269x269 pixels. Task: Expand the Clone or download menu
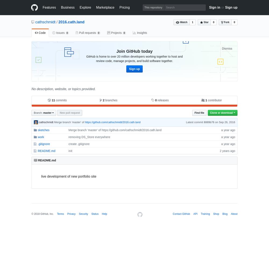click(x=222, y=113)
